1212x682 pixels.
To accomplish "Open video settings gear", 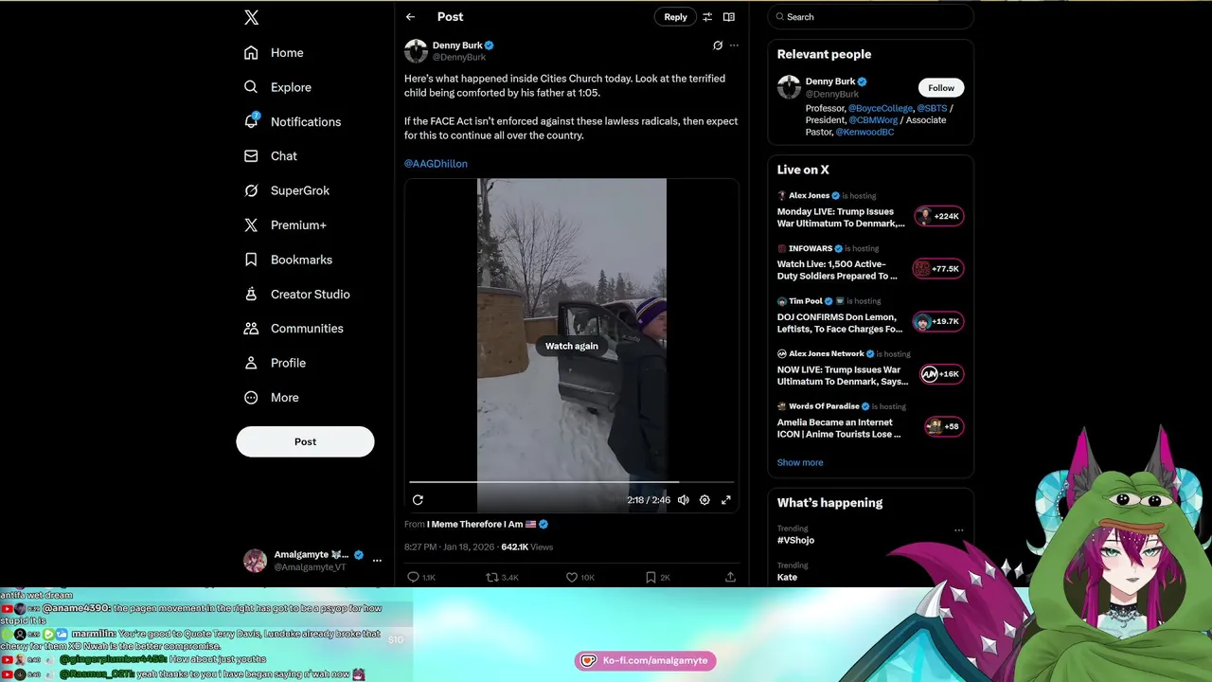I will (704, 500).
